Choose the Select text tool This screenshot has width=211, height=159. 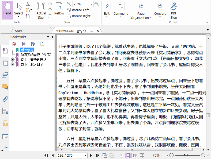(x=18, y=10)
